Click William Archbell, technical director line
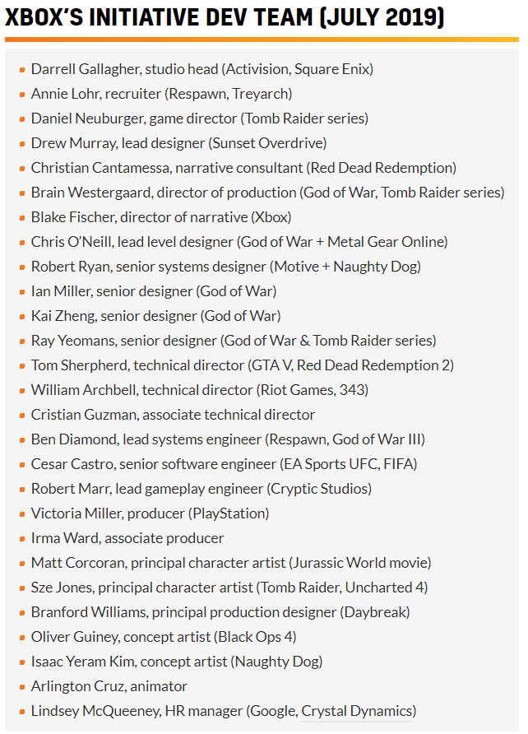 [199, 390]
